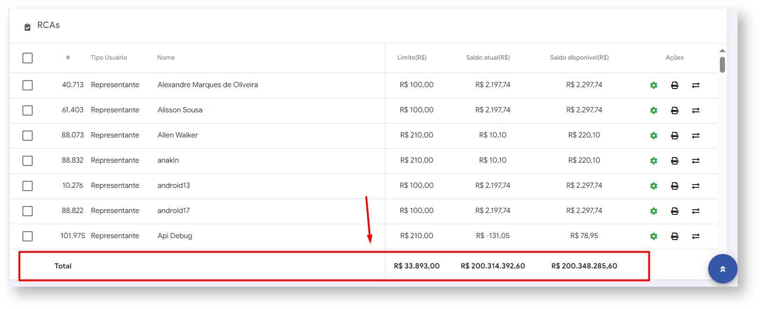
Task: Click transfer arrows for Alexandre Marques row
Action: [x=696, y=85]
